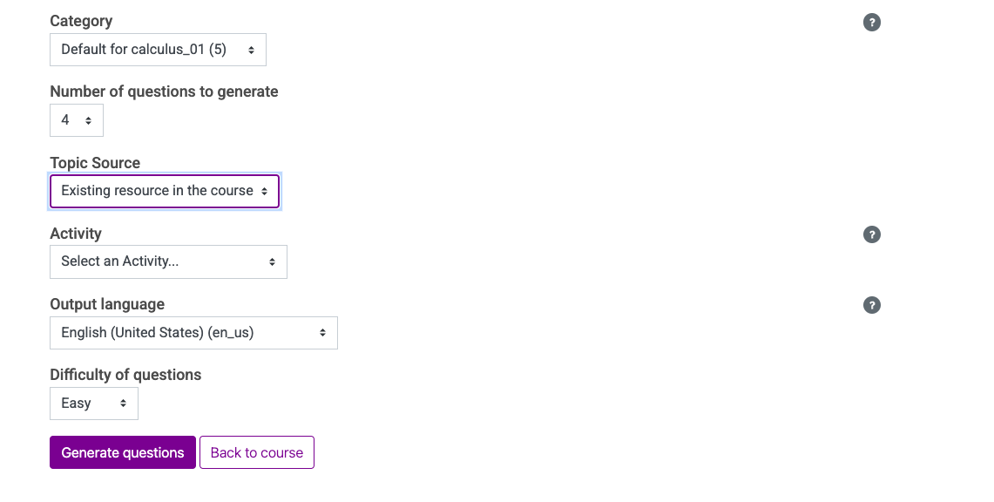The height and width of the screenshot is (502, 994).
Task: Click the Output language label
Action: click(x=107, y=304)
